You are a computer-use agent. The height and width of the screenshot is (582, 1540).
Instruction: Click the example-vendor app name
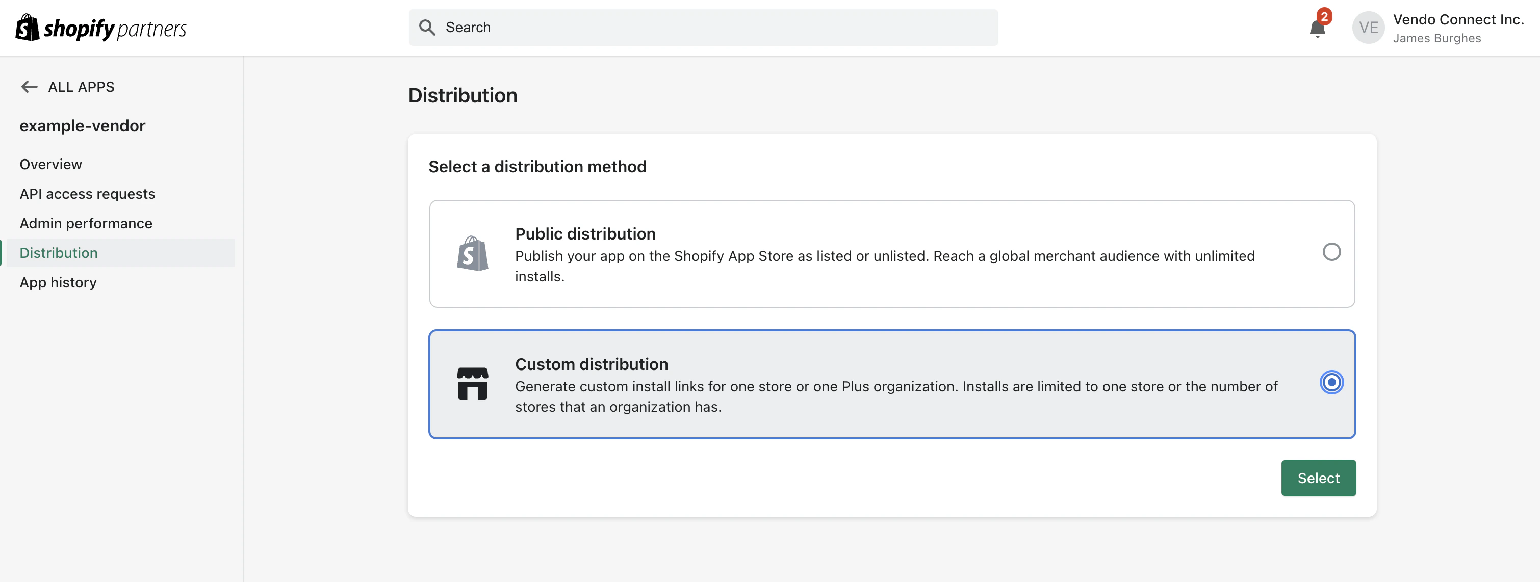[x=83, y=126]
